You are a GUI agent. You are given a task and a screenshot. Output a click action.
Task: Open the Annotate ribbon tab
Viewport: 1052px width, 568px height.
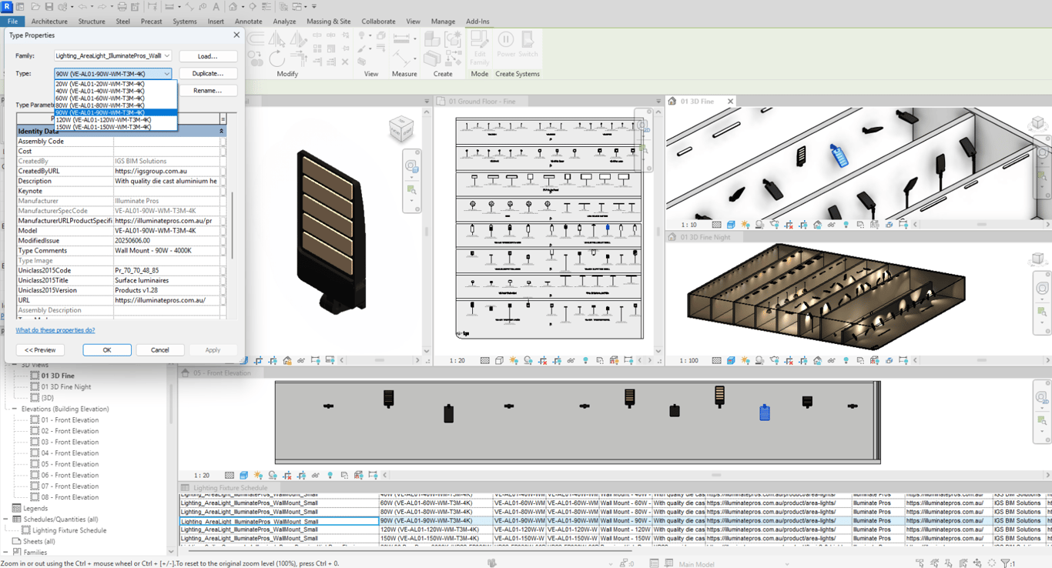coord(248,22)
